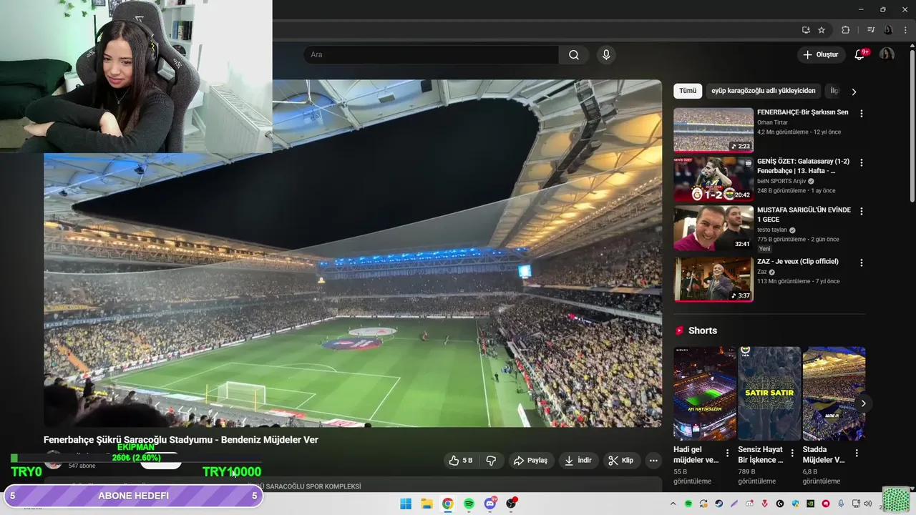Click the NVIDIA icon in system tray
The width and height of the screenshot is (916, 515).
coord(810,504)
